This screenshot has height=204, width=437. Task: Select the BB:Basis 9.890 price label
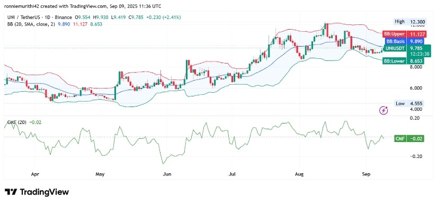[x=404, y=41]
